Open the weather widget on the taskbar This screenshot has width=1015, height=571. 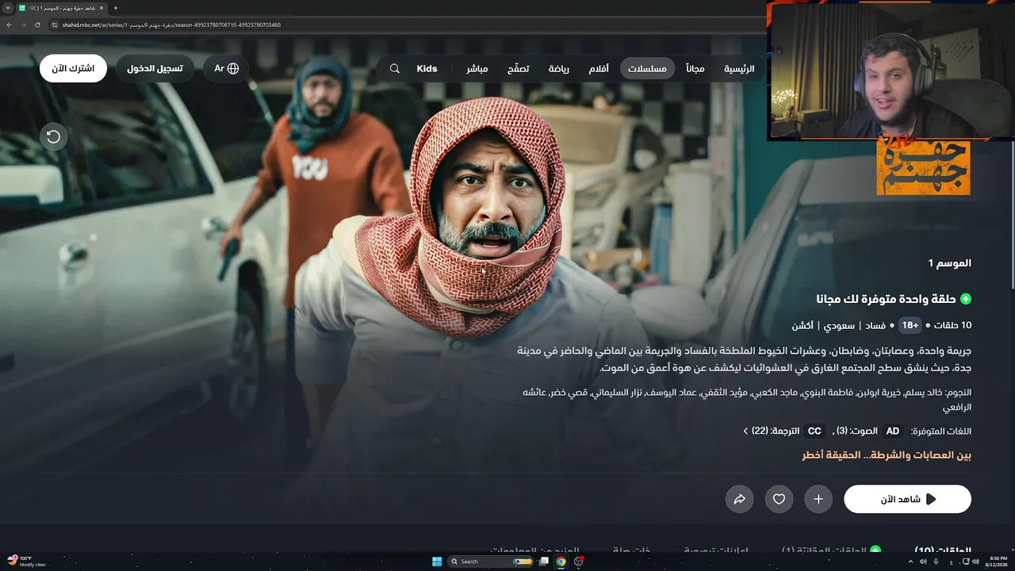point(26,561)
